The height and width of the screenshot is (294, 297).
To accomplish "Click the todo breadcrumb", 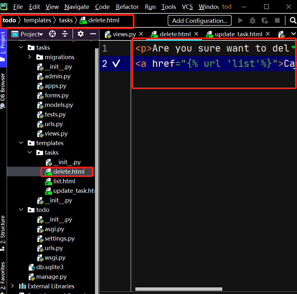I will tap(9, 20).
